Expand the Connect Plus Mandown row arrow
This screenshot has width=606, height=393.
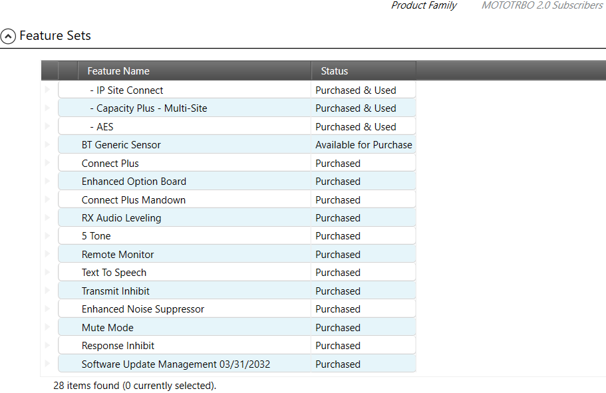pos(47,199)
